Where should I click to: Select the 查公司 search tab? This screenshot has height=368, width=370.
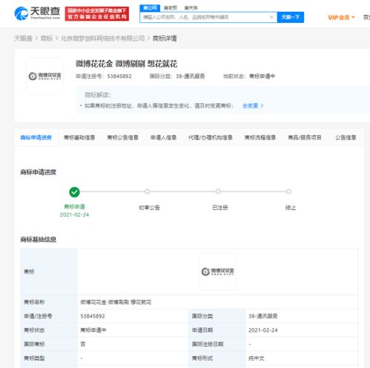(x=150, y=8)
